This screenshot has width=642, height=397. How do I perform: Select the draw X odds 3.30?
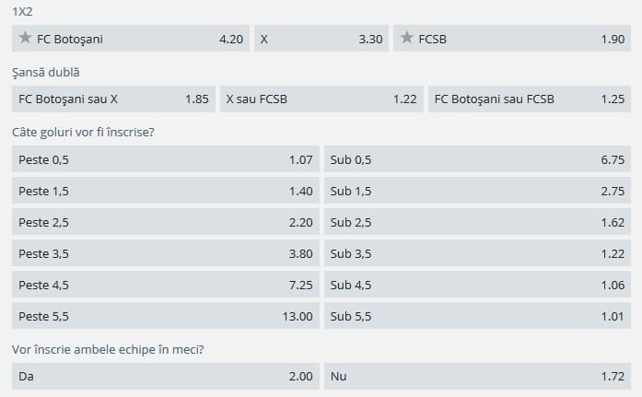tap(319, 39)
